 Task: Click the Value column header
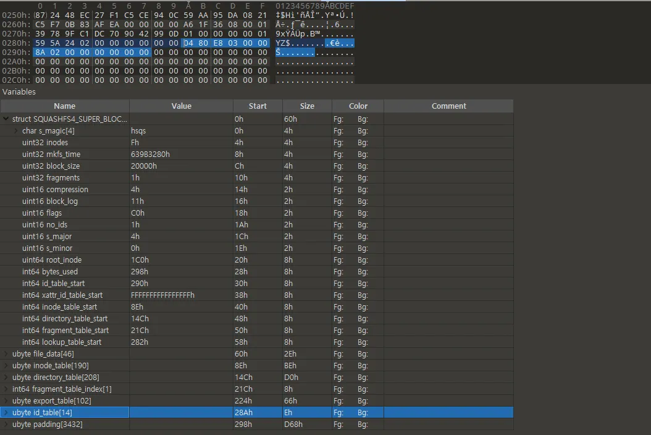(x=181, y=106)
